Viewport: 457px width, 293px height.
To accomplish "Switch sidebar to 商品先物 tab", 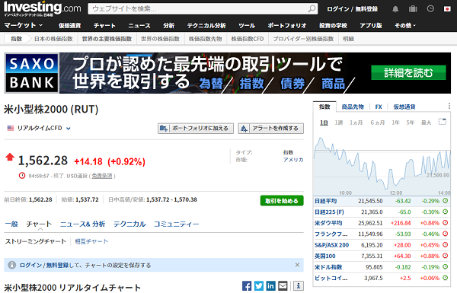I will pyautogui.click(x=353, y=107).
